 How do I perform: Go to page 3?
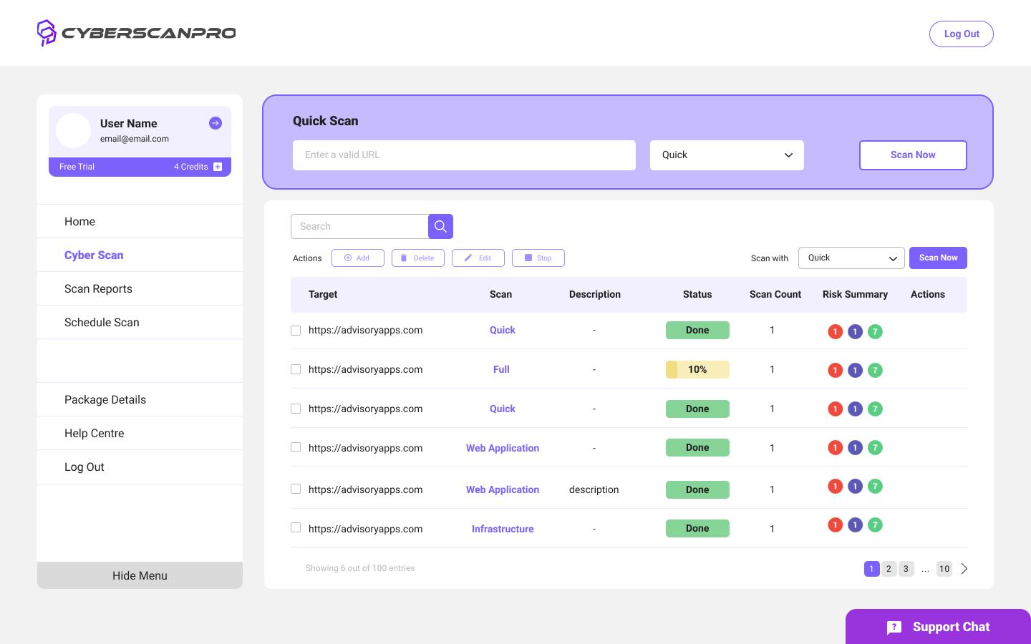(x=906, y=569)
